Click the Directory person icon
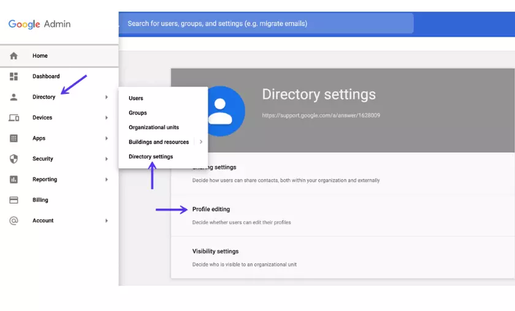This screenshot has width=515, height=311. [x=13, y=97]
